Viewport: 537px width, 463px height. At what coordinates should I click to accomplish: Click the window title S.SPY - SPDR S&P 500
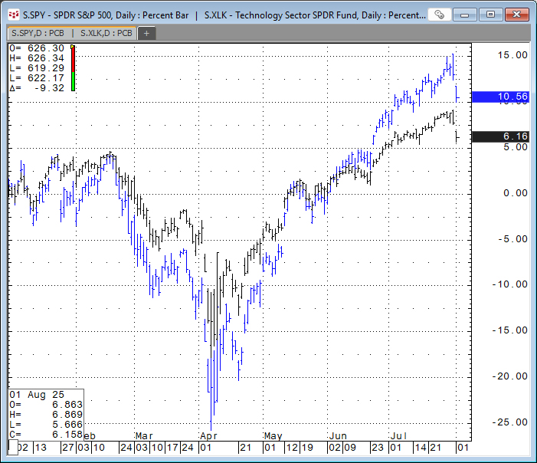[x=67, y=15]
